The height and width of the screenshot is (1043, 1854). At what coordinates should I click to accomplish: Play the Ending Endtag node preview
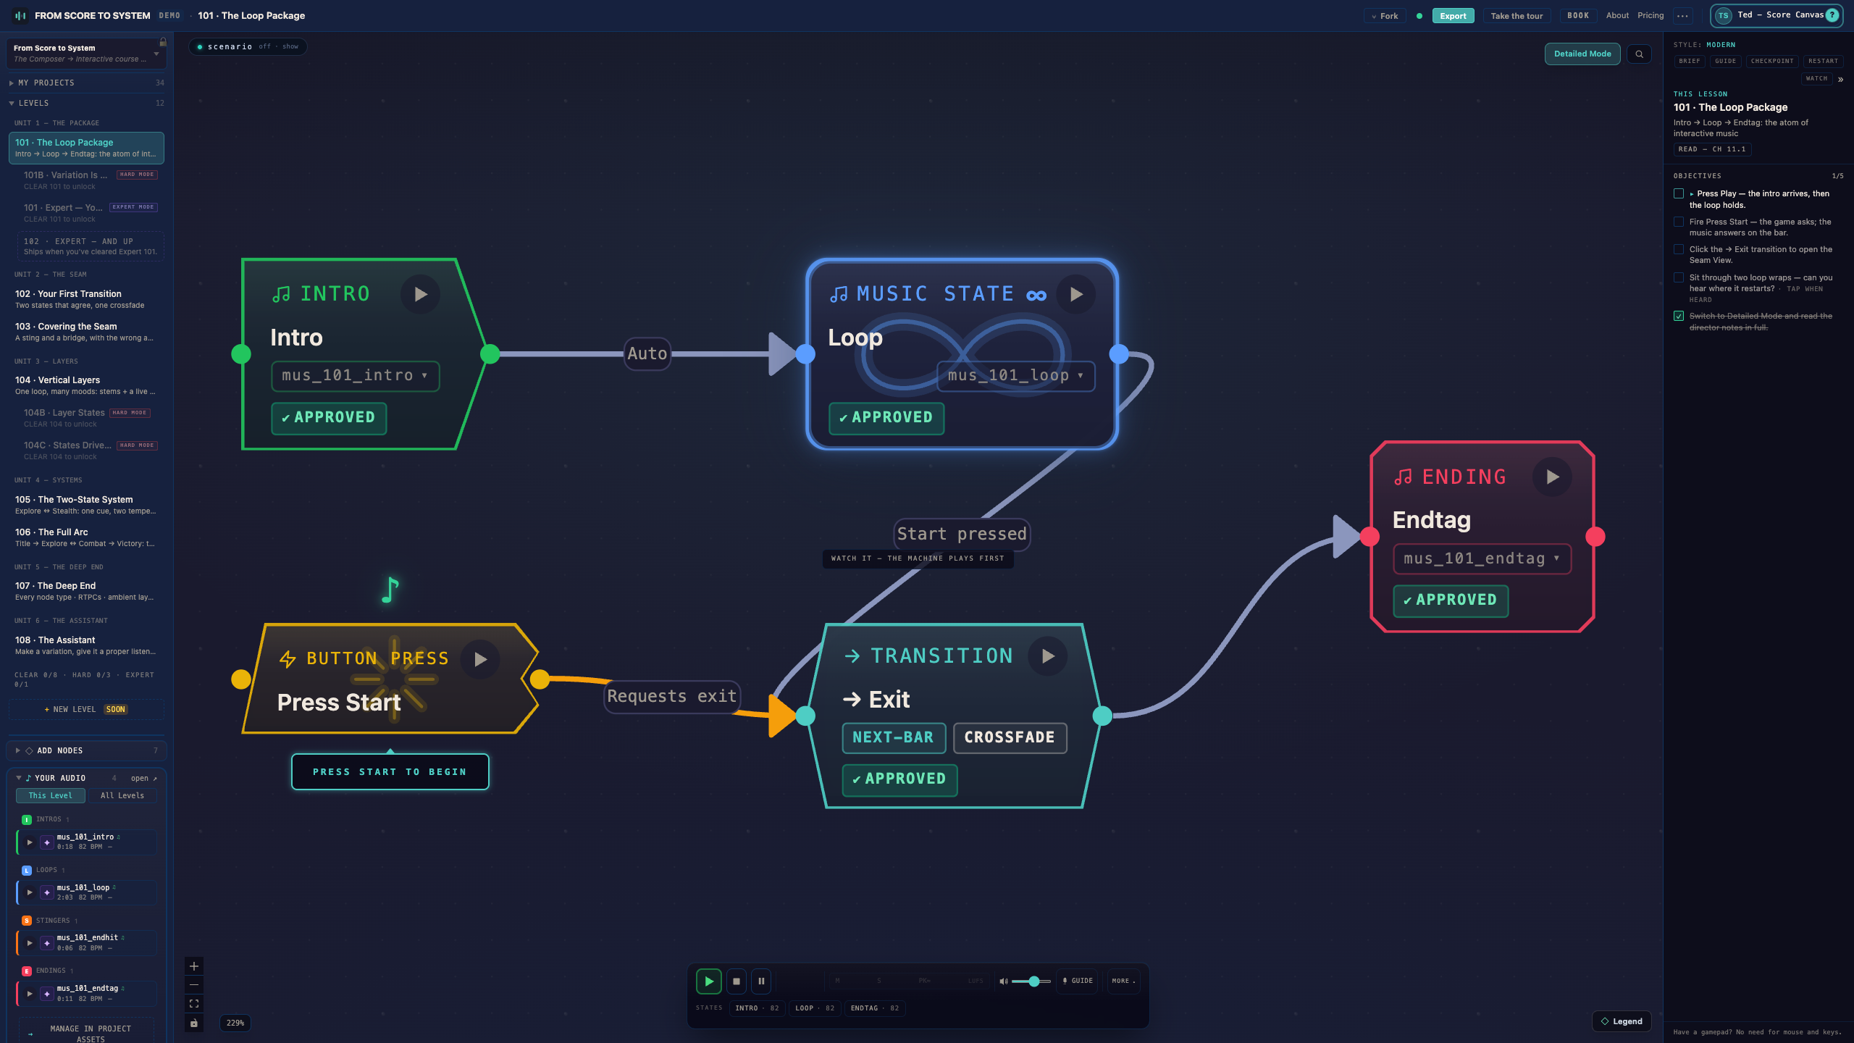click(1552, 477)
